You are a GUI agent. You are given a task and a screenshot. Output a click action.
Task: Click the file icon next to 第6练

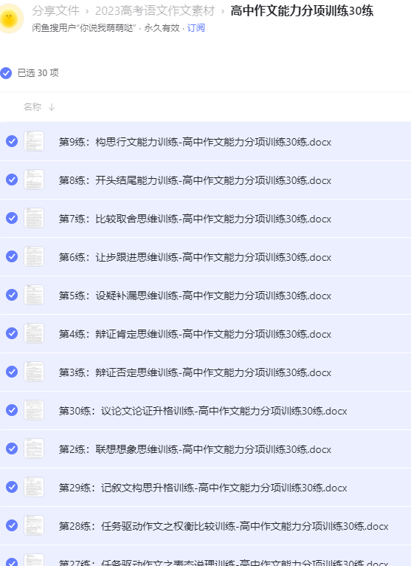(x=34, y=256)
